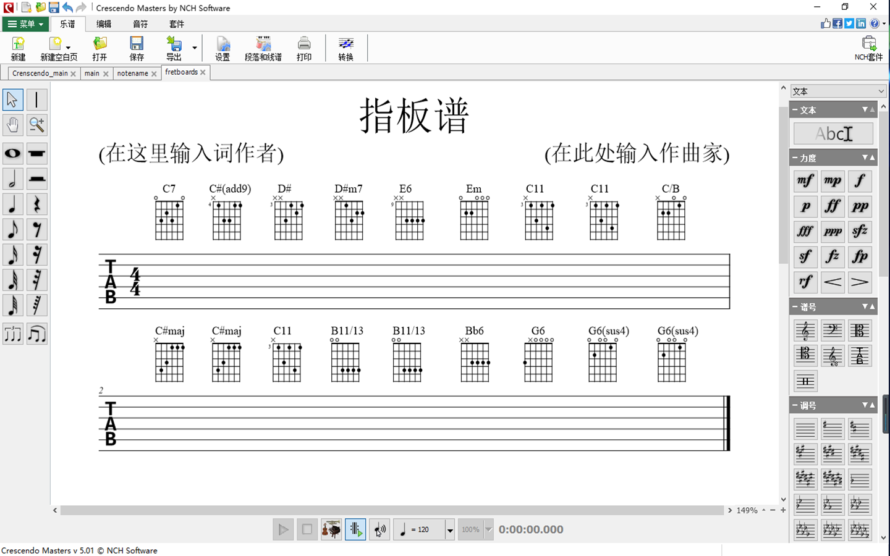Insert sforzando sfz dynamic
This screenshot has width=890, height=556.
(x=860, y=232)
